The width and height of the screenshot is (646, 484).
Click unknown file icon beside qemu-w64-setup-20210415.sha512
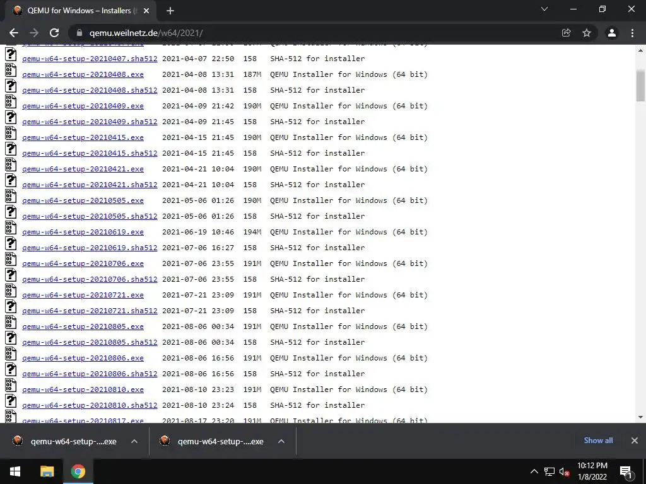click(x=11, y=149)
